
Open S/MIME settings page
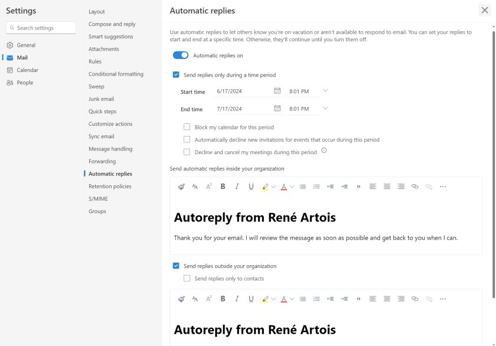click(x=98, y=198)
